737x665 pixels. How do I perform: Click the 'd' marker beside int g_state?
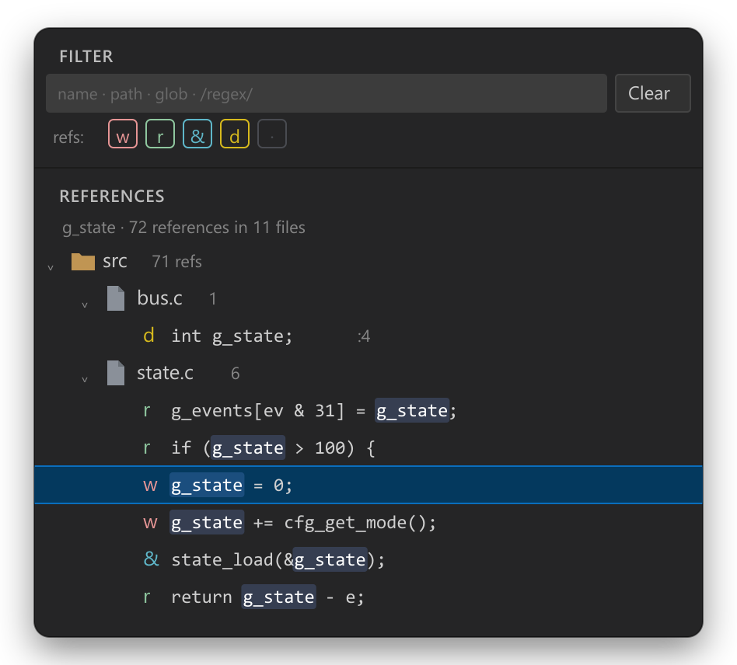pyautogui.click(x=148, y=336)
